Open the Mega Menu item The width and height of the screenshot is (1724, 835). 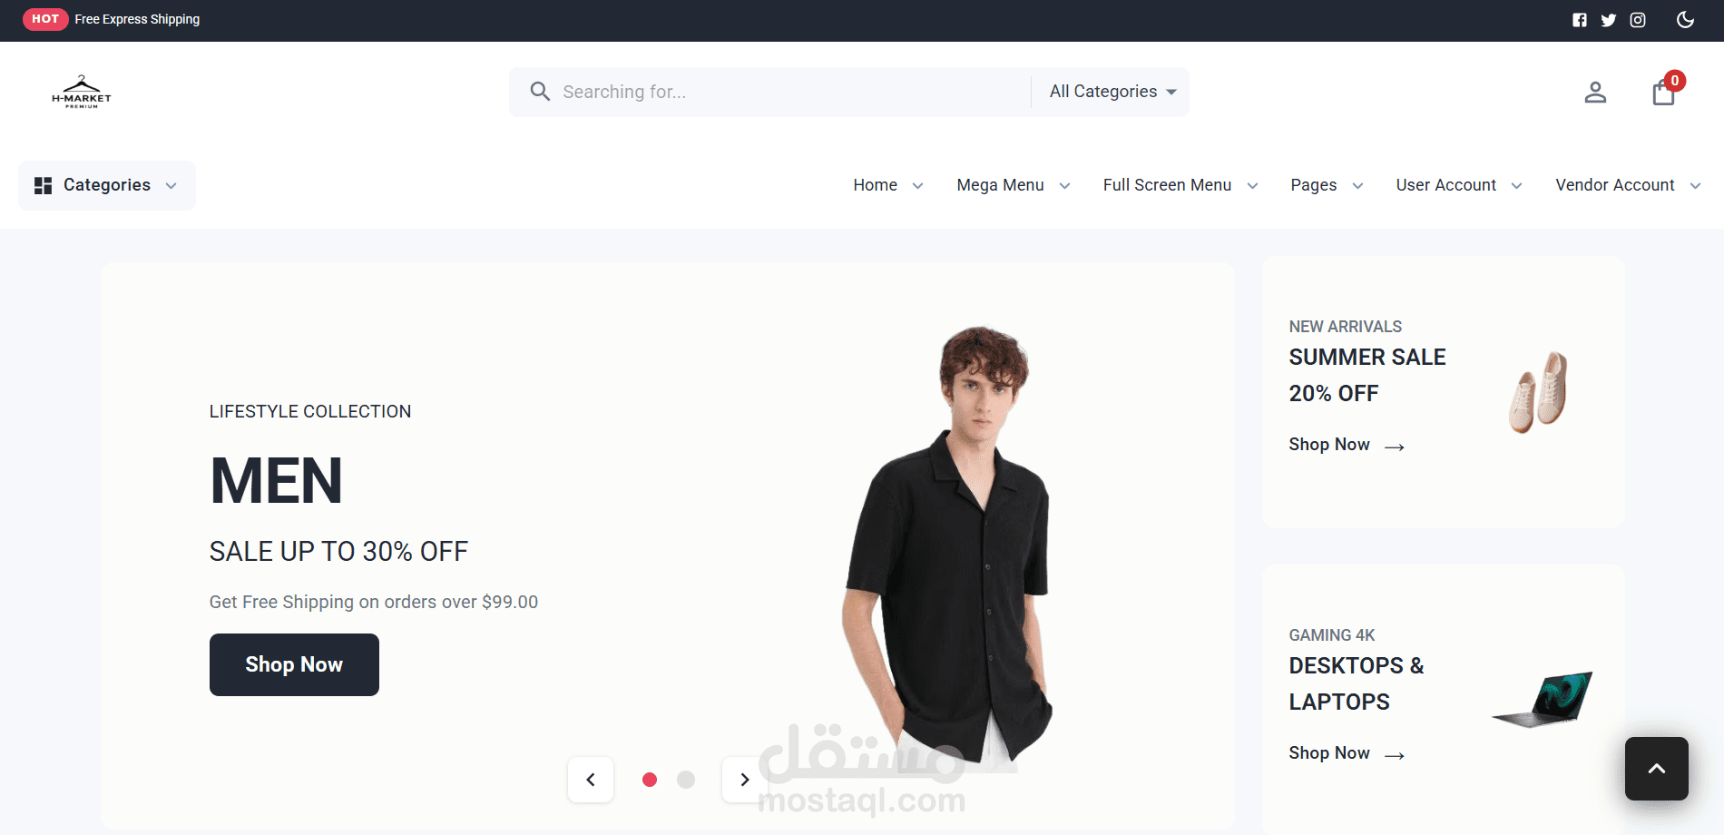1014,185
